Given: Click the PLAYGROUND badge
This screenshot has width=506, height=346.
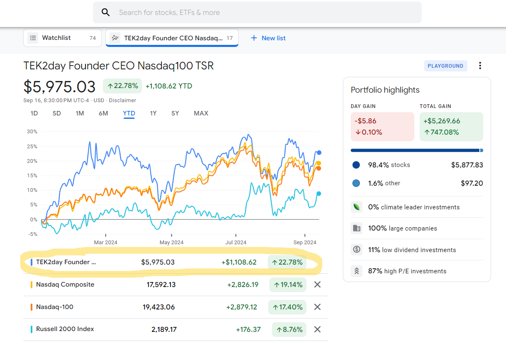Looking at the screenshot, I should (445, 66).
